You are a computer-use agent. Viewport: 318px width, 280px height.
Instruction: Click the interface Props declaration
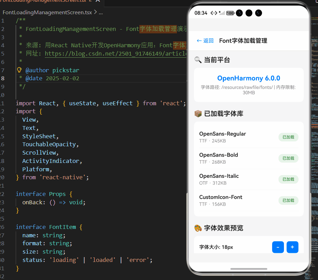click(x=44, y=194)
